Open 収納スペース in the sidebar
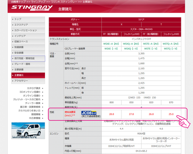Screen dimensions: 193x154 coord(28,42)
